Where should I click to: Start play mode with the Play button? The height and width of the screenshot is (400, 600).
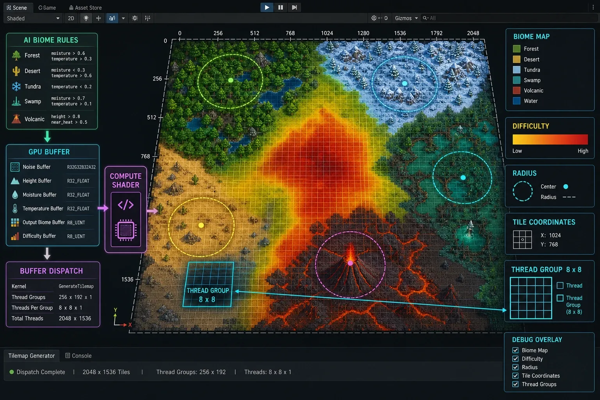coord(267,7)
